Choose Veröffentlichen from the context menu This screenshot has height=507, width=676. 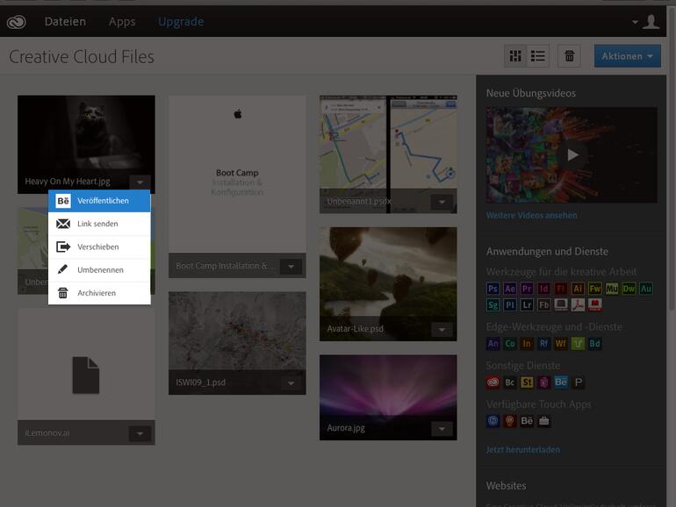99,201
